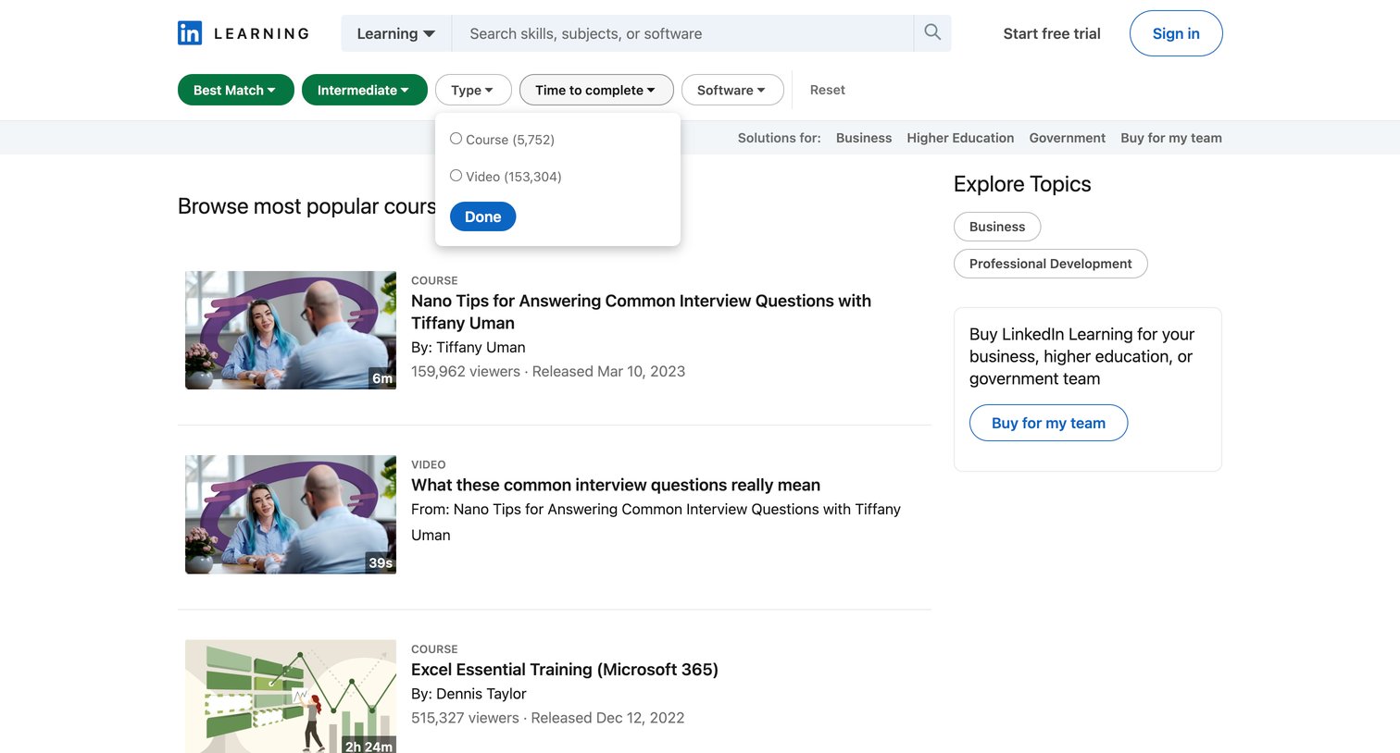Image resolution: width=1400 pixels, height=753 pixels.
Task: Open the 39s interview video thumbnail
Action: pos(291,514)
